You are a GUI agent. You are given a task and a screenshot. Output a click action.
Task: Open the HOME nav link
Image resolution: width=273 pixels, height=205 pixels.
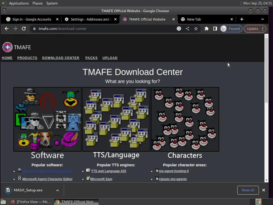tap(7, 58)
